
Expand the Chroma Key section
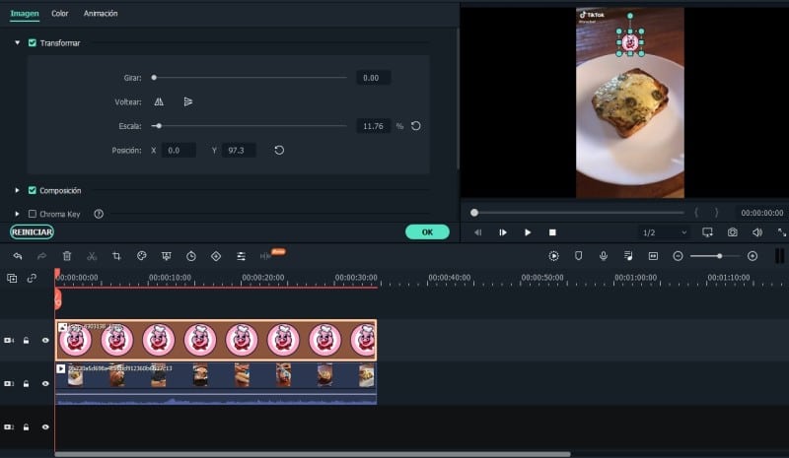coord(17,214)
